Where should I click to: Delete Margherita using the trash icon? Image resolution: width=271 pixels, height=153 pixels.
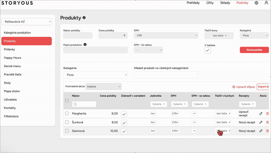pos(267,113)
